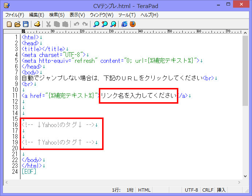Click the <title></title> text on line 3
Image resolution: width=252 pixels, height=196 pixels.
click(43, 49)
